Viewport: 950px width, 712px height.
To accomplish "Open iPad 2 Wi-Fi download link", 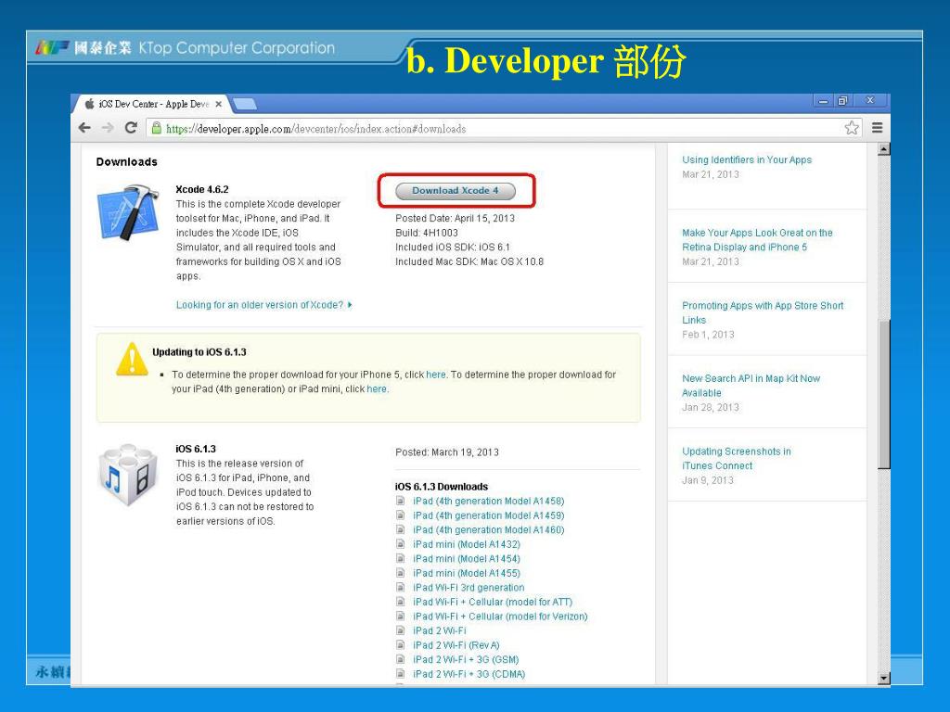I will click(439, 630).
